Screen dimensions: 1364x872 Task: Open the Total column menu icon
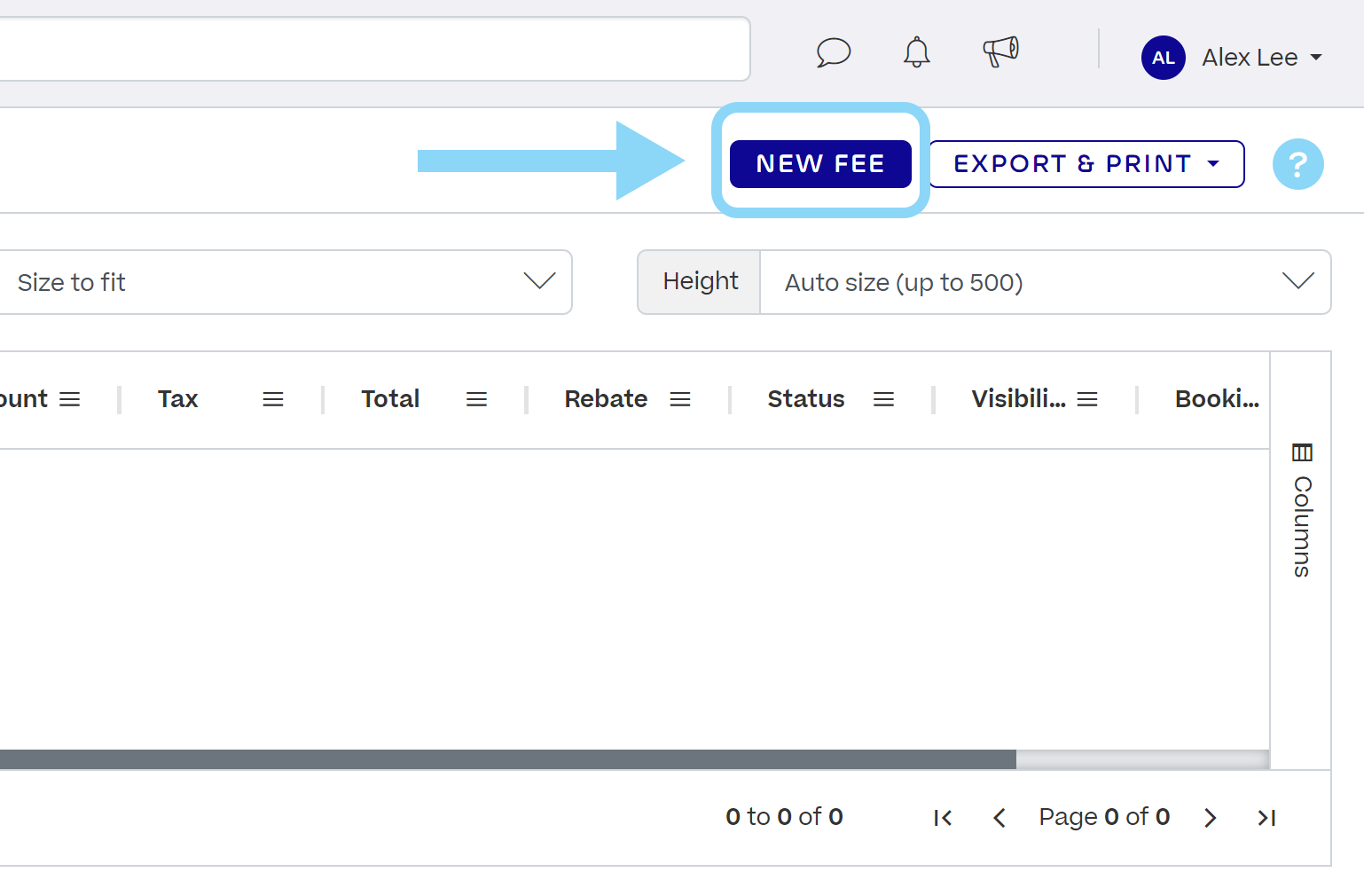click(476, 400)
